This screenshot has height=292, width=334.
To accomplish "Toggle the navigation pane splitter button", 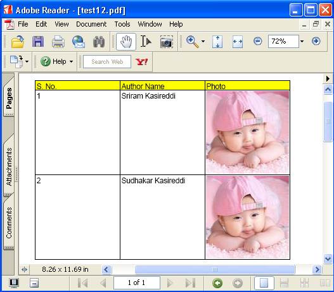I will click(x=25, y=269).
